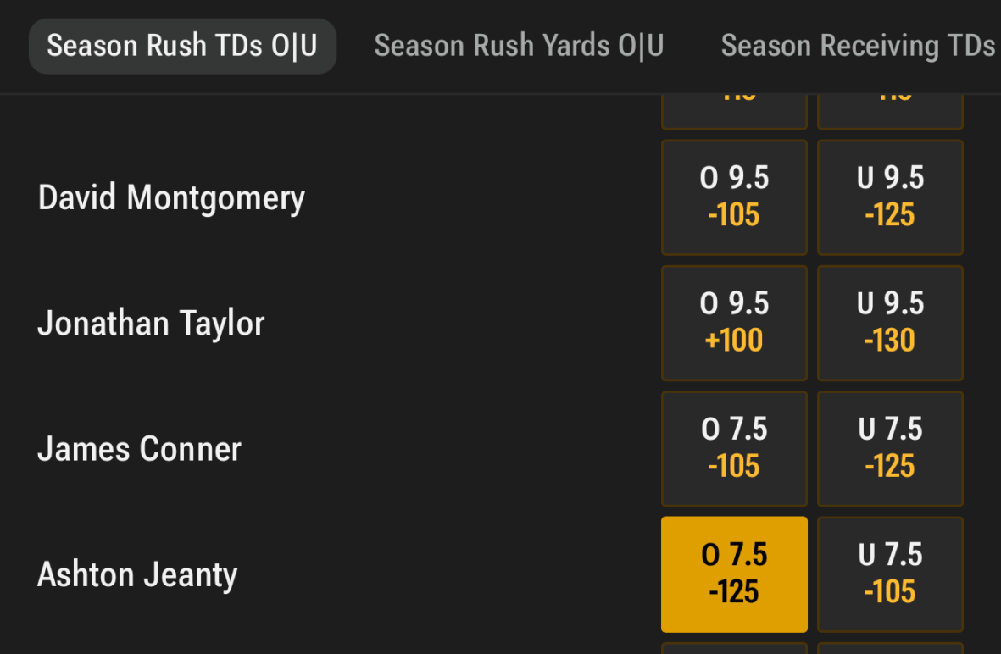Click the odds value -125 under Over 7.5 Jeanty

pyautogui.click(x=734, y=591)
